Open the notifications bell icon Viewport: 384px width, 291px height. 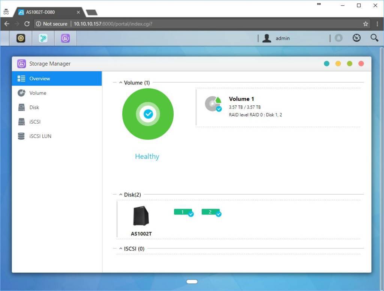click(x=339, y=38)
